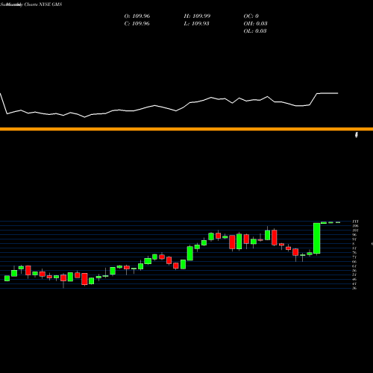Click the OC: 0 value
This screenshot has width=373, height=373.
251,16
